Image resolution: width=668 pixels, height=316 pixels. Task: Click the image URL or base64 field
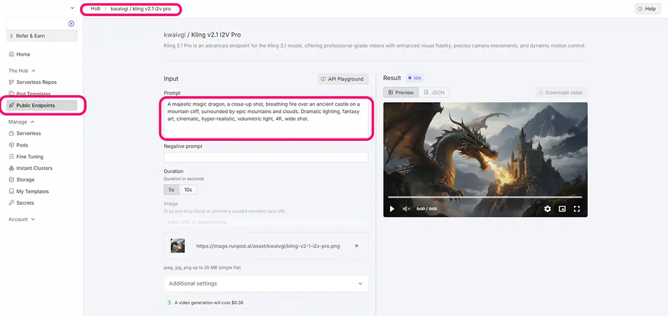266,222
